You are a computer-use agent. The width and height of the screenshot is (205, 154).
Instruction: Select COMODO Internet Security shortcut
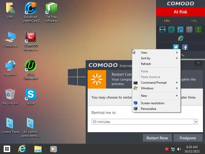(x=30, y=41)
